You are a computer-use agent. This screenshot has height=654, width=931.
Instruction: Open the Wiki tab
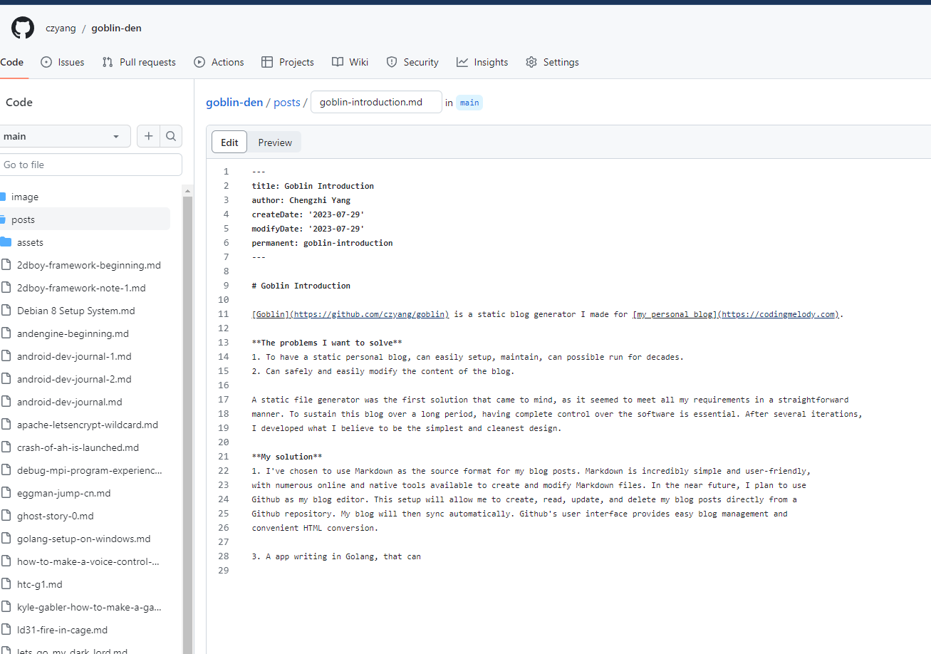(x=350, y=62)
